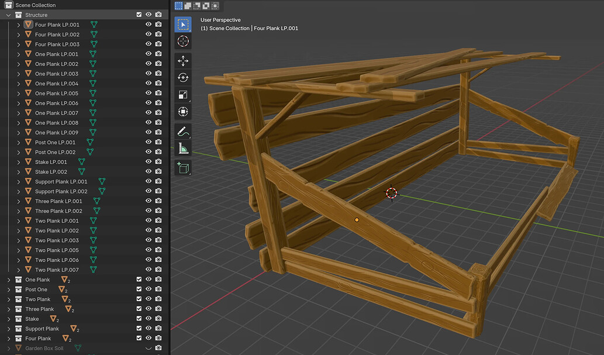Choose the Annotate pencil tool

(x=183, y=132)
